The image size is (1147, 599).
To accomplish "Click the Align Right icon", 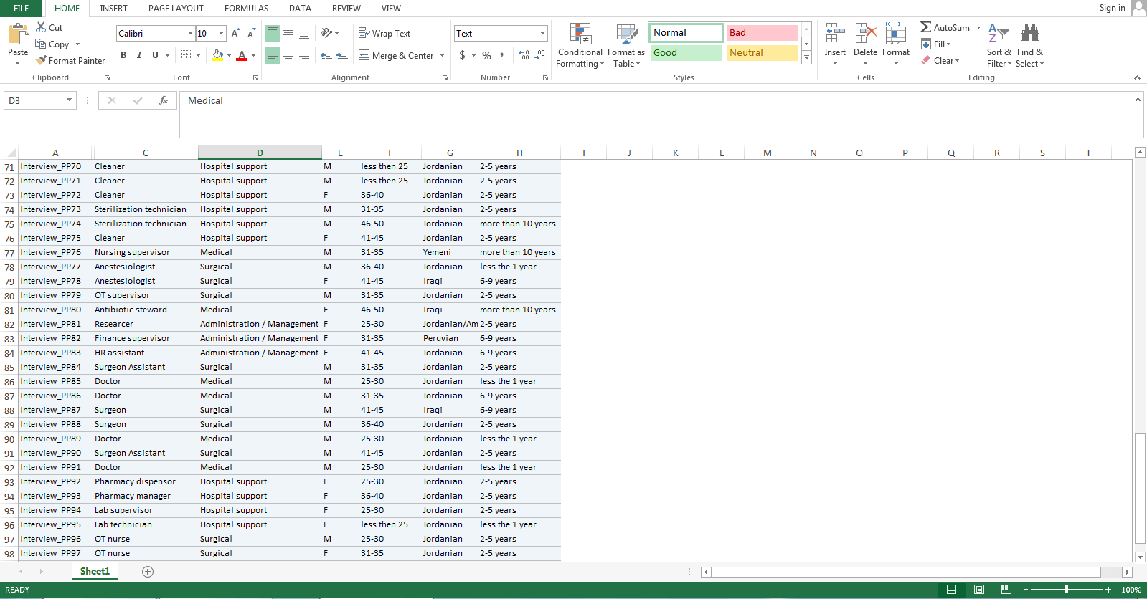I will click(304, 55).
